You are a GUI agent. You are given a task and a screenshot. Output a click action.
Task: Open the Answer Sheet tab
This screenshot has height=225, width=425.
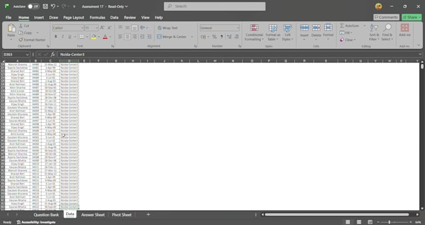pyautogui.click(x=92, y=215)
